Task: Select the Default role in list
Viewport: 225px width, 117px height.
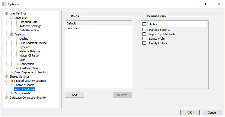Action: point(71,23)
